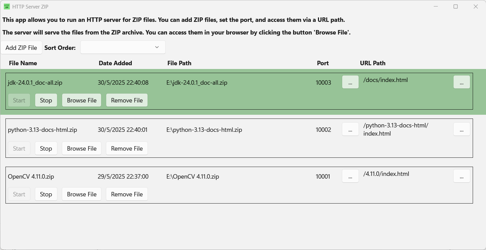Sort by the File Name column header
This screenshot has width=486, height=250.
click(23, 63)
